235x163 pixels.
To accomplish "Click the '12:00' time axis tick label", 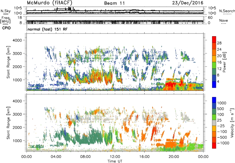I will coord(115,157).
